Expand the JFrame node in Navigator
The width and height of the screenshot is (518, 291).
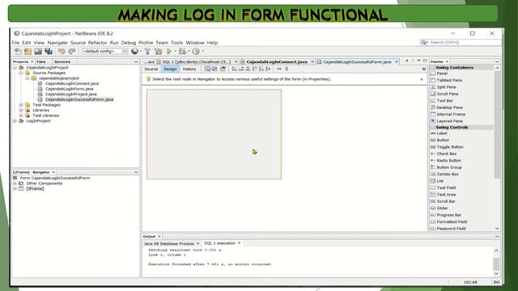(x=15, y=188)
